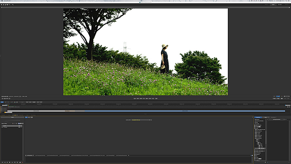Open the Timeline panel tab
291x164 pixels.
[x=3, y=115]
